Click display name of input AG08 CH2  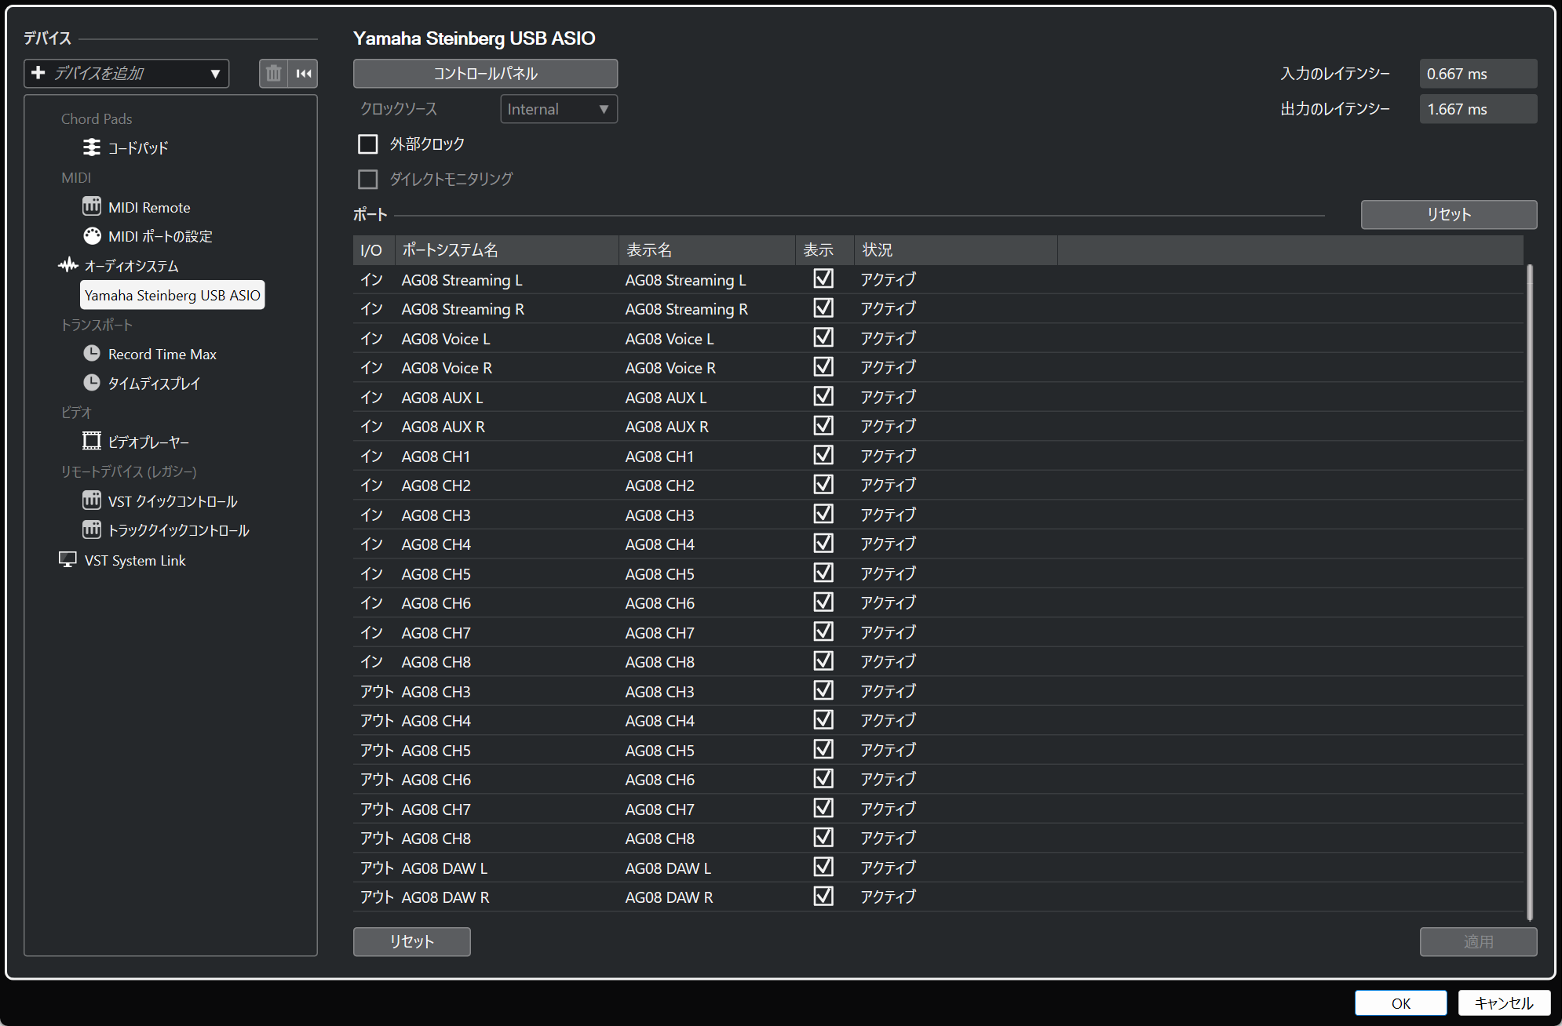pyautogui.click(x=659, y=486)
